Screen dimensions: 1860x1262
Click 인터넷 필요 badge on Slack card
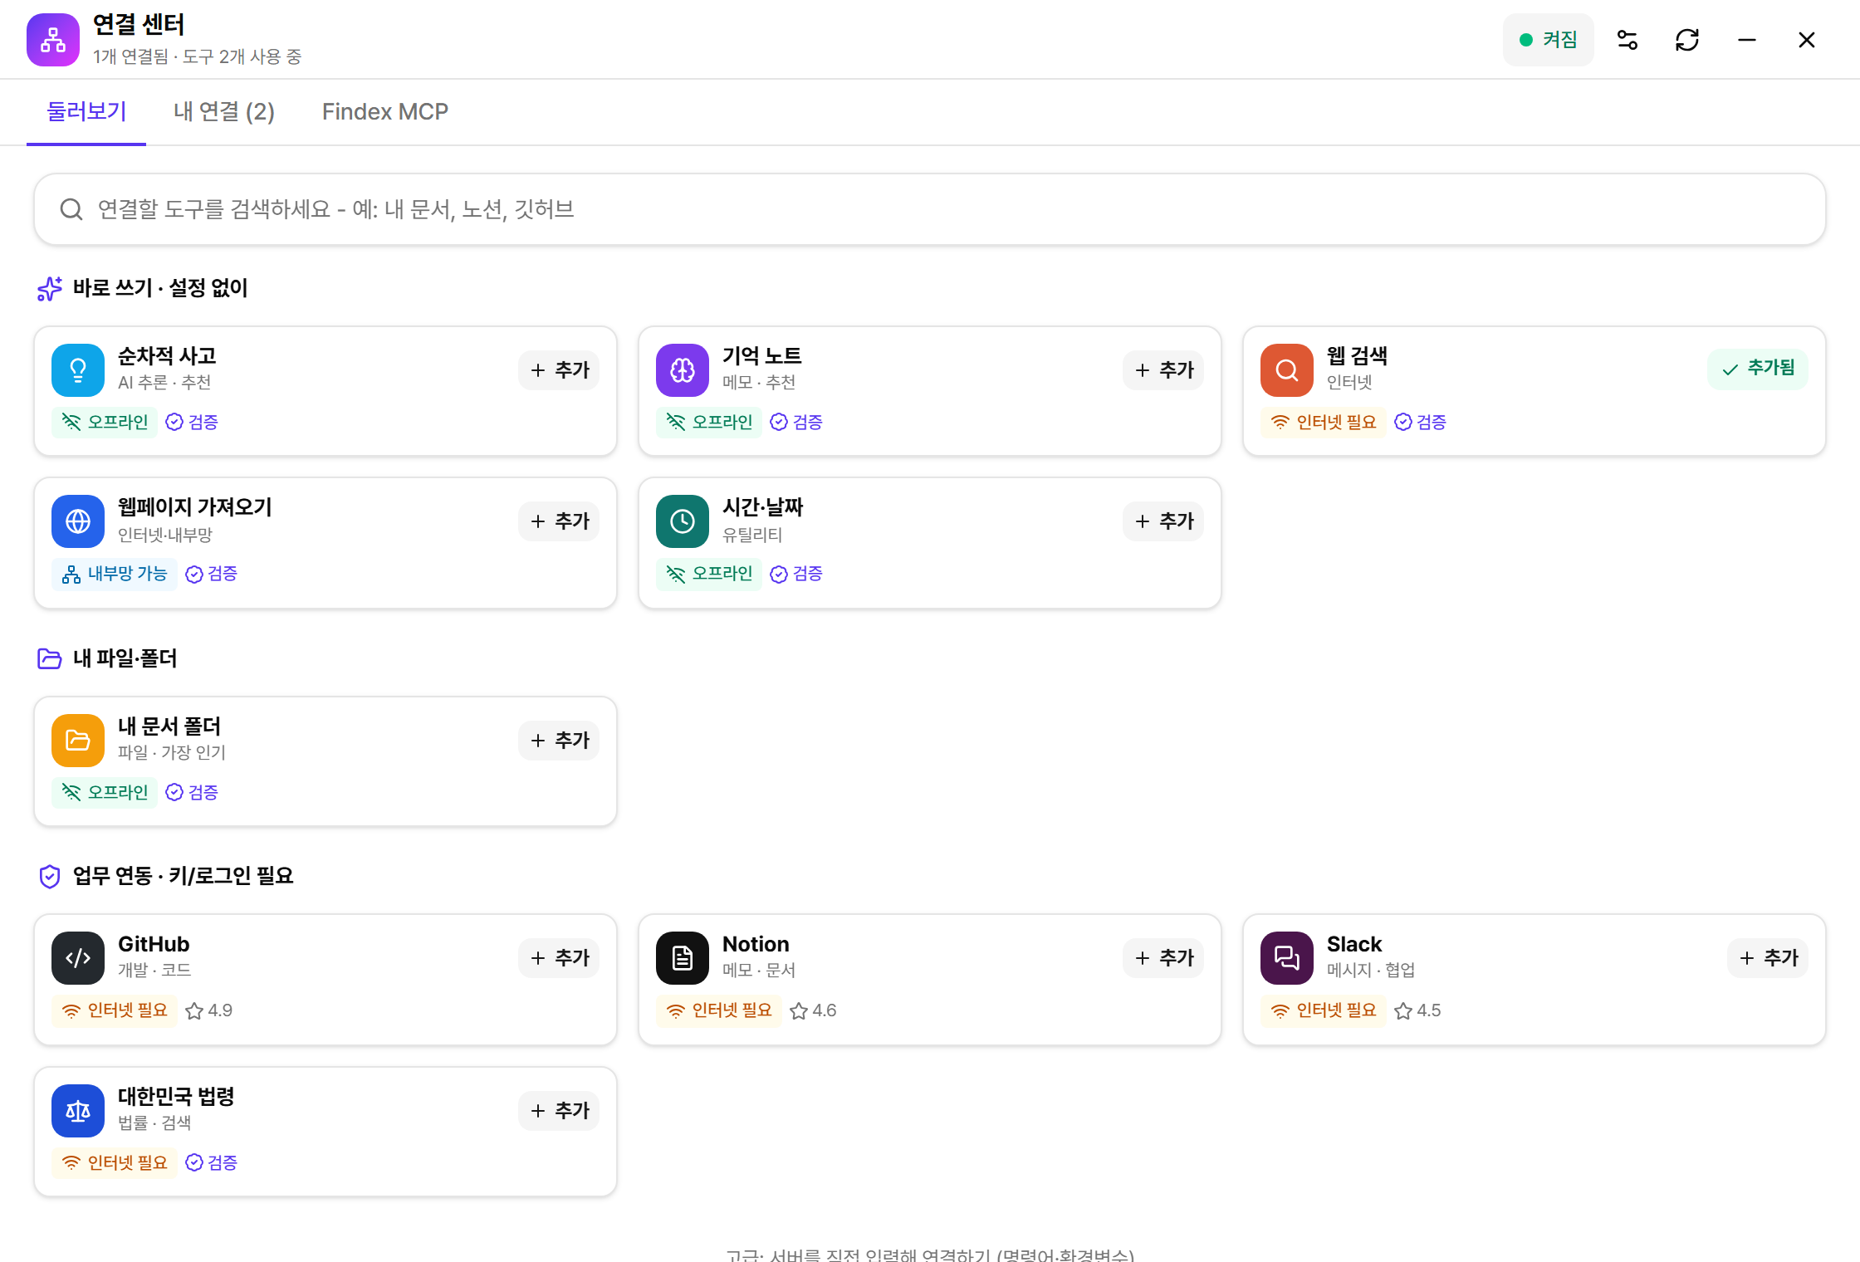[1324, 1011]
